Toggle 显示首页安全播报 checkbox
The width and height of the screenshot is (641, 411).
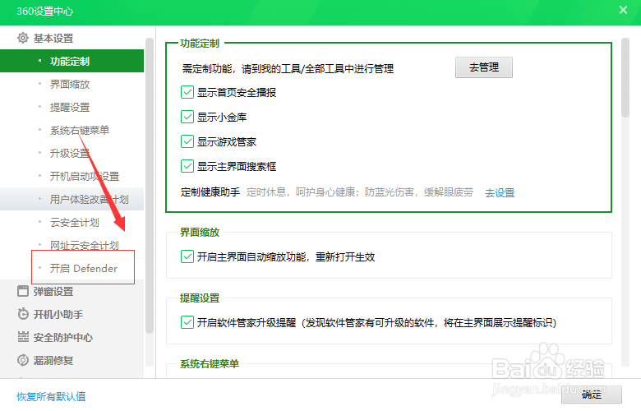click(x=187, y=92)
